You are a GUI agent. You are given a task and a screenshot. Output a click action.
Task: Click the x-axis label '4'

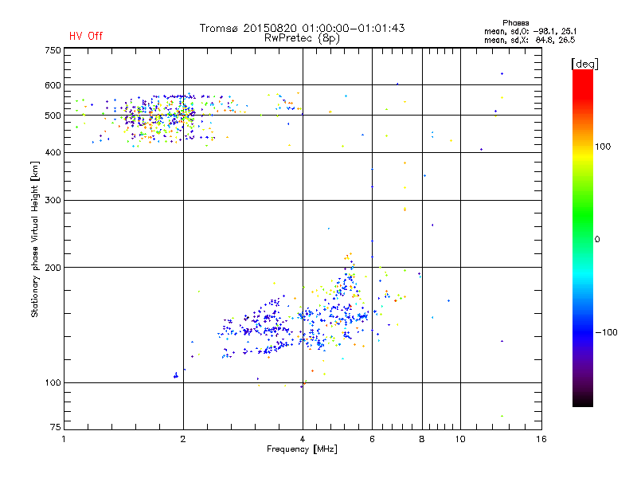point(303,439)
